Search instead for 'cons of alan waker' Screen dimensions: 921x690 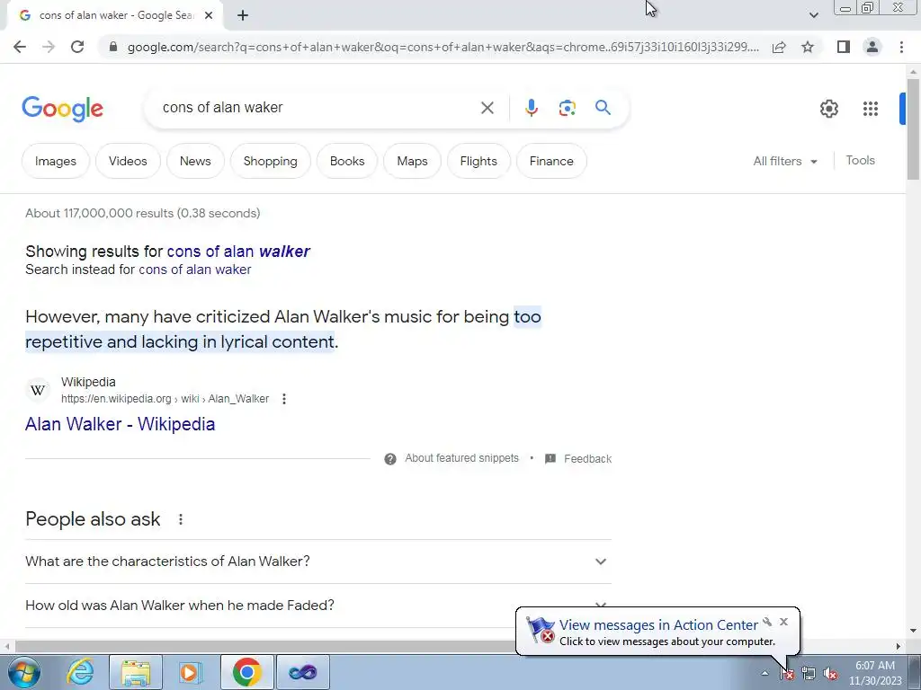tap(195, 270)
